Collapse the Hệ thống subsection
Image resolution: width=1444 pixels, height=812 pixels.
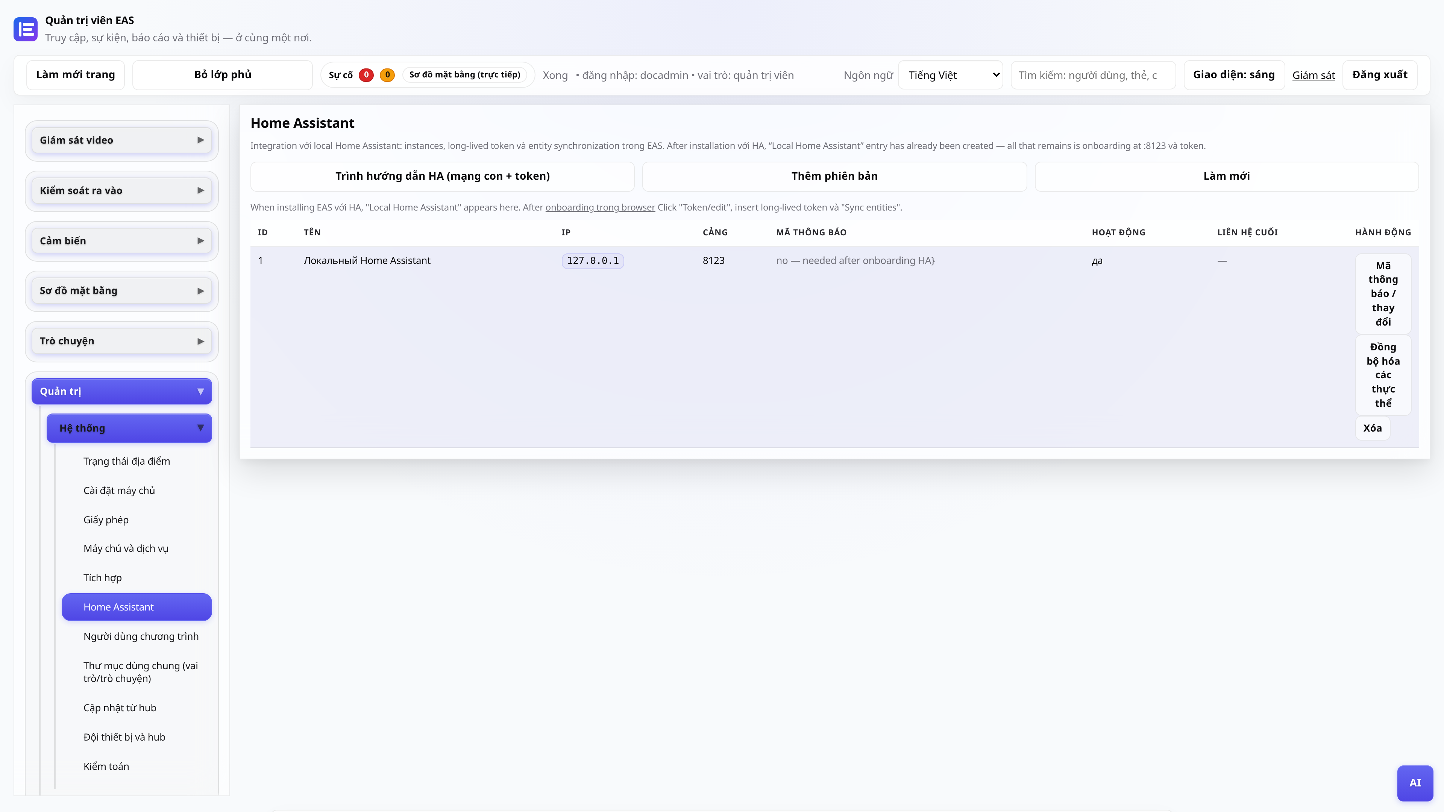tap(129, 428)
